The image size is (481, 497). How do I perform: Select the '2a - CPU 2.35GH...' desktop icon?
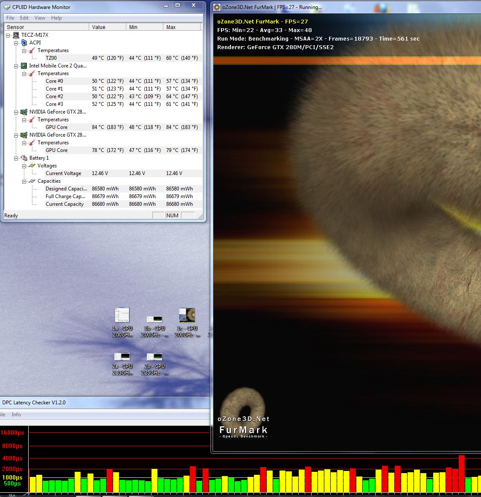click(x=122, y=364)
